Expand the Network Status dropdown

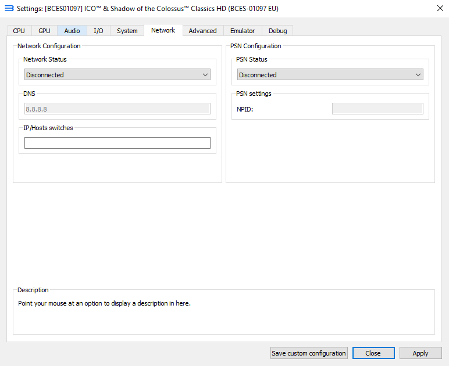coord(117,74)
